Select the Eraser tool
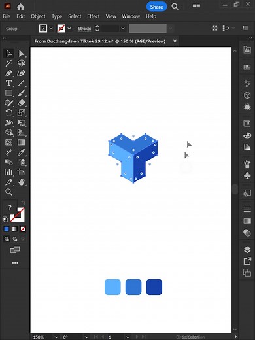Screen dimensions: 255x340 [x=22, y=103]
